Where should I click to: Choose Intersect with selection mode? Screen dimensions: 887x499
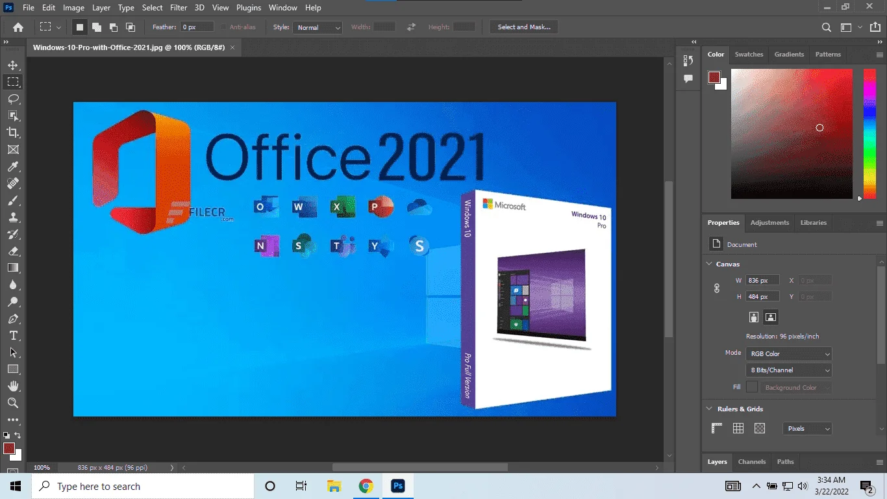pos(131,27)
